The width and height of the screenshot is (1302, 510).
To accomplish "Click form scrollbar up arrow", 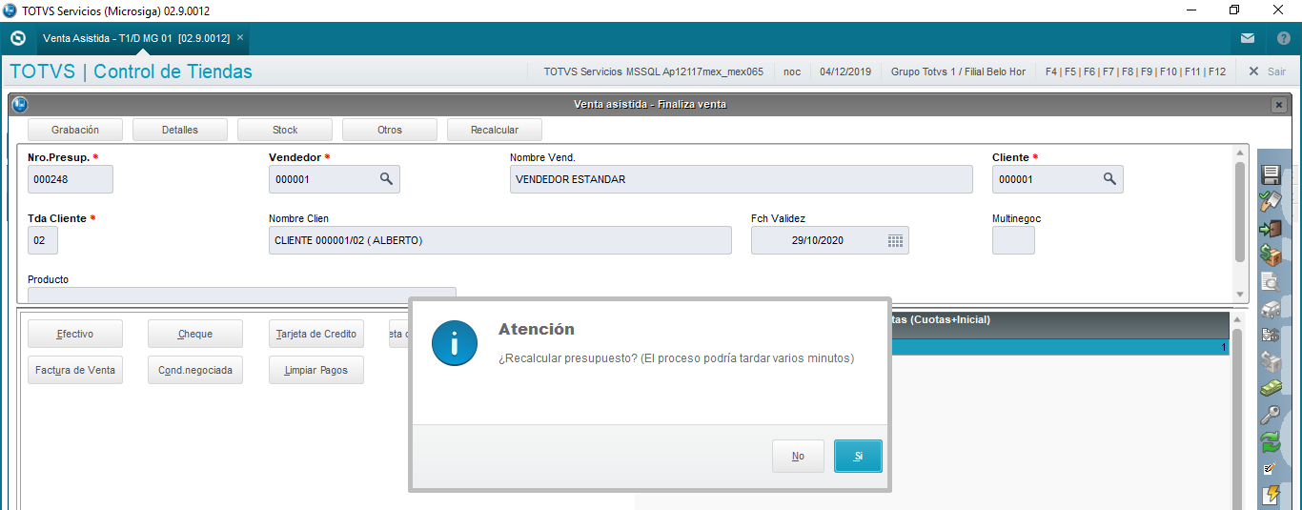I will tap(1240, 153).
